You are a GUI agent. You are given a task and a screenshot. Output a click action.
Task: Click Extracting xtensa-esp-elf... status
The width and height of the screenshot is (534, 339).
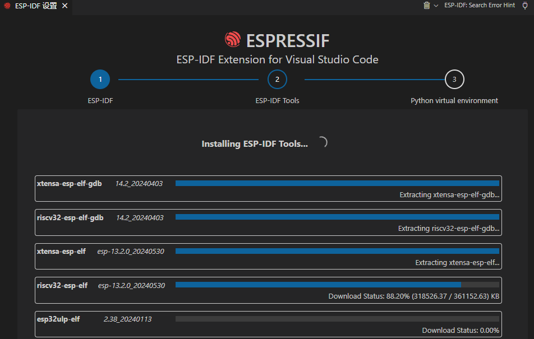pyautogui.click(x=457, y=262)
